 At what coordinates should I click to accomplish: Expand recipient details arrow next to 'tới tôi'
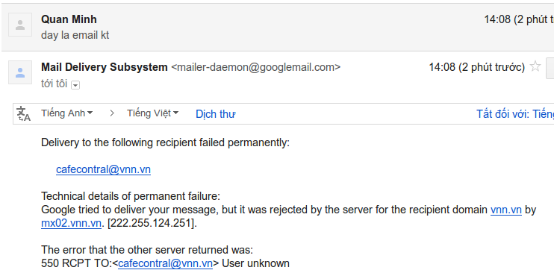[75, 85]
